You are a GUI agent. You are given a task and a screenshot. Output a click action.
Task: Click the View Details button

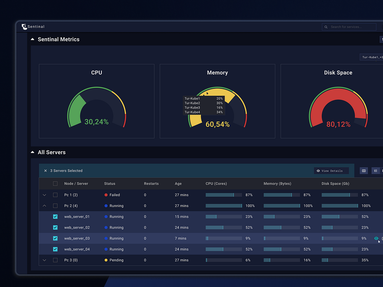pos(331,171)
